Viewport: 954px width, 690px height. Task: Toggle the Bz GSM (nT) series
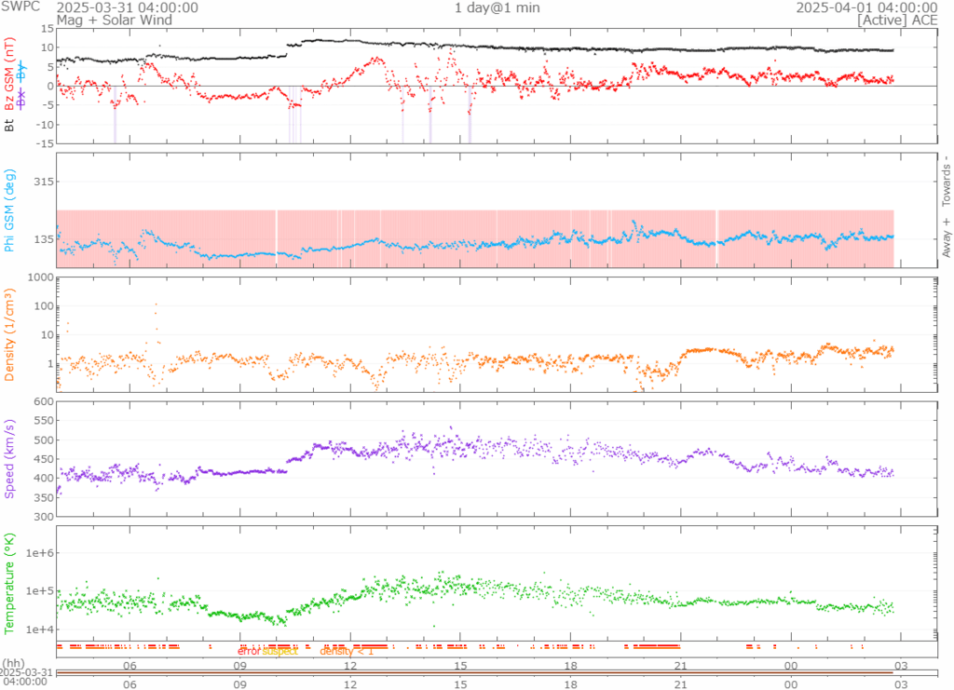coord(8,73)
